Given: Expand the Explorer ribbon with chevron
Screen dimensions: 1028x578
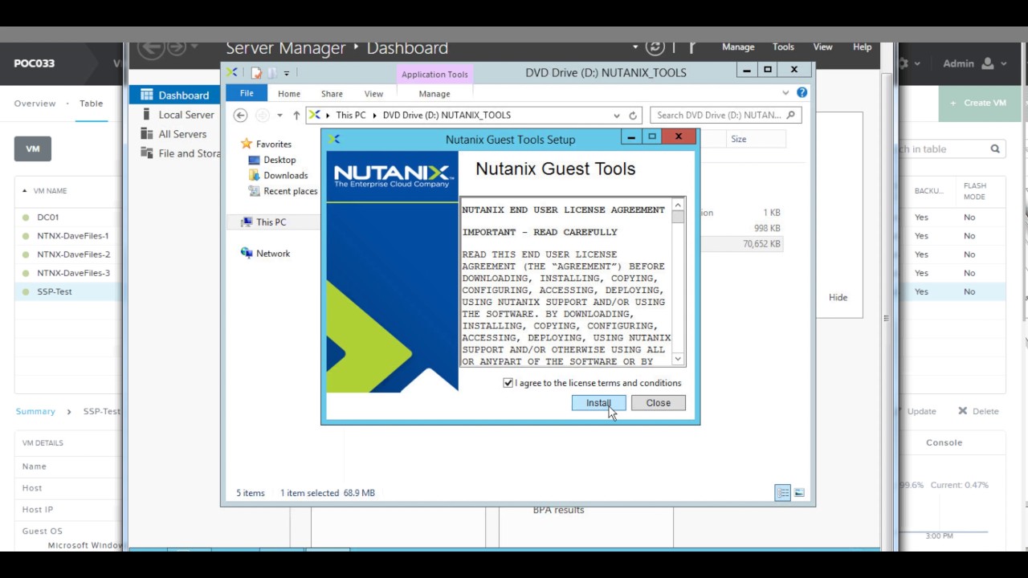Looking at the screenshot, I should click(x=785, y=93).
